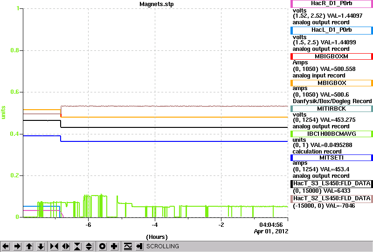Click the Danfysik/Box/Dogleg Record description

[x=332, y=101]
